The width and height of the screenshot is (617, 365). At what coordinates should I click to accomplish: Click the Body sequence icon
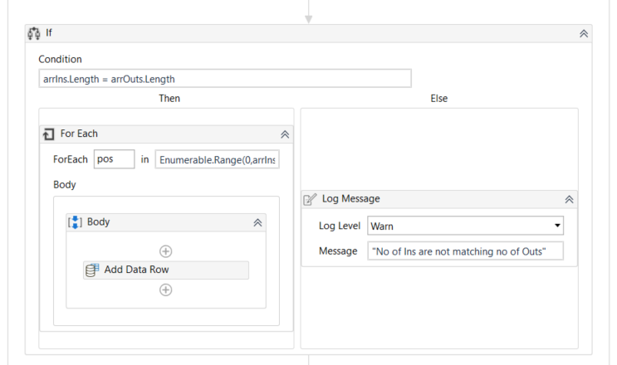click(75, 222)
